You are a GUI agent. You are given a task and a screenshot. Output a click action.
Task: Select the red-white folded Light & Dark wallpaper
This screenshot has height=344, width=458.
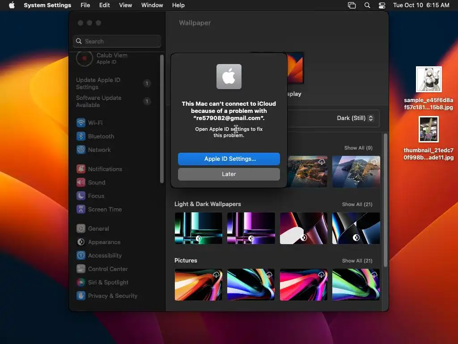(304, 228)
